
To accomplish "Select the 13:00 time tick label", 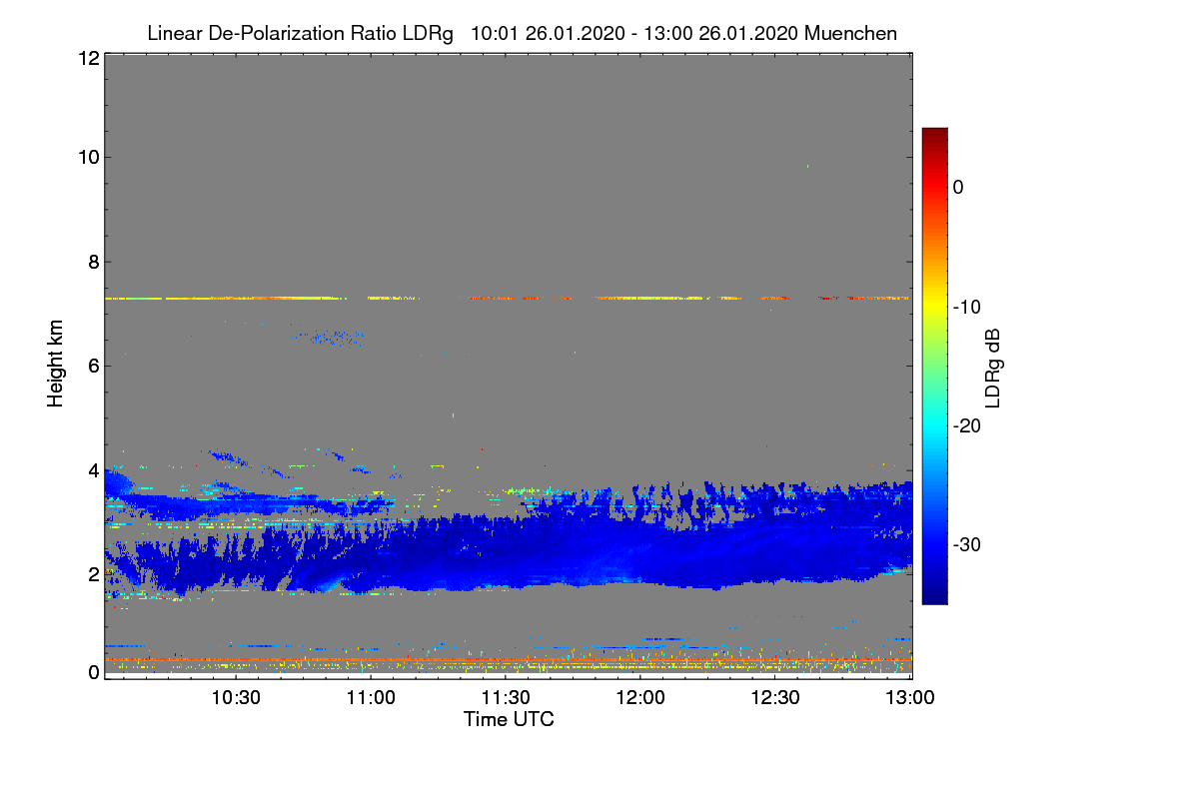I will pyautogui.click(x=910, y=698).
